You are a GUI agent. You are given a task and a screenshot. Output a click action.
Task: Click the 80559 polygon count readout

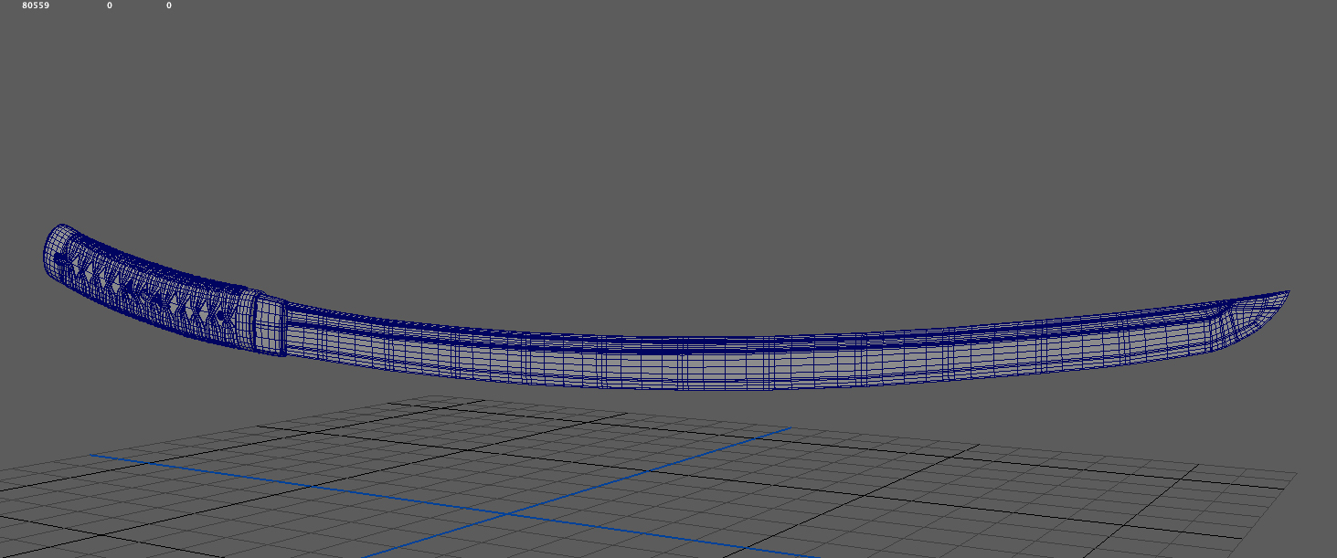pos(36,5)
